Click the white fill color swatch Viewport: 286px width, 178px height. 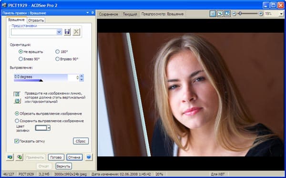point(41,128)
